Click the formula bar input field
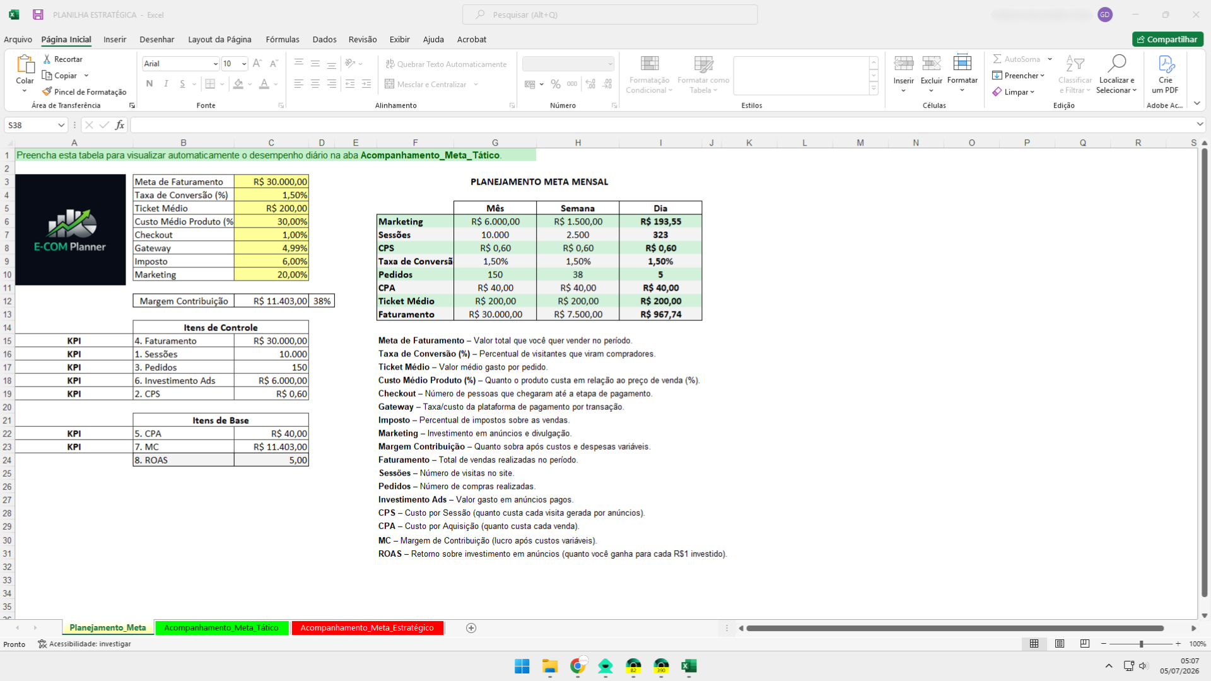The height and width of the screenshot is (681, 1211). tap(662, 125)
